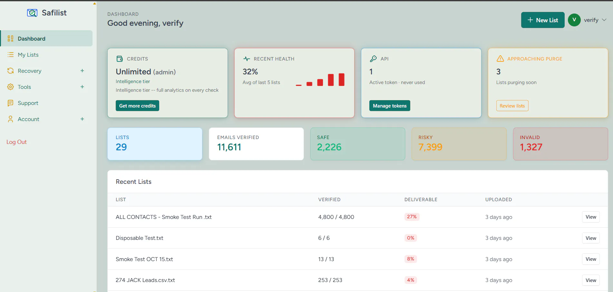Click the API key icon
The image size is (613, 292).
coord(373,59)
